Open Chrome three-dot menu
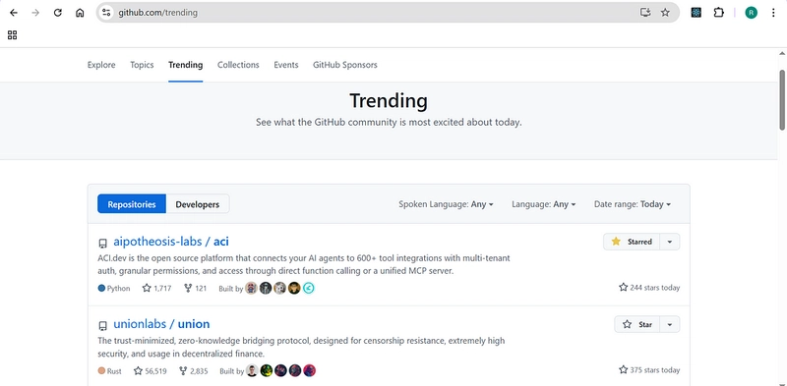 773,13
